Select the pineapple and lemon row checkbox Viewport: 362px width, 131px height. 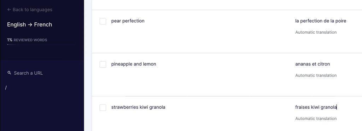(x=103, y=64)
